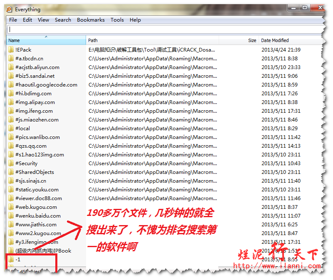Image resolution: width=333 pixels, height=280 pixels.
Task: Pick the #www.jiathis.com folder icon
Action: [x=11, y=224]
